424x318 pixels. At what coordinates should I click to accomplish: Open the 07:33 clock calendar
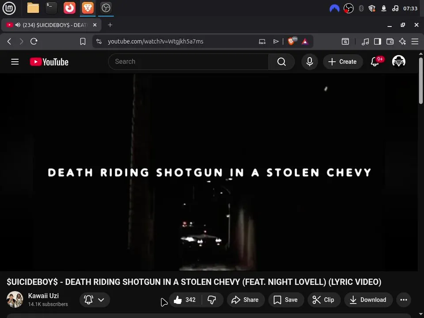pos(410,8)
